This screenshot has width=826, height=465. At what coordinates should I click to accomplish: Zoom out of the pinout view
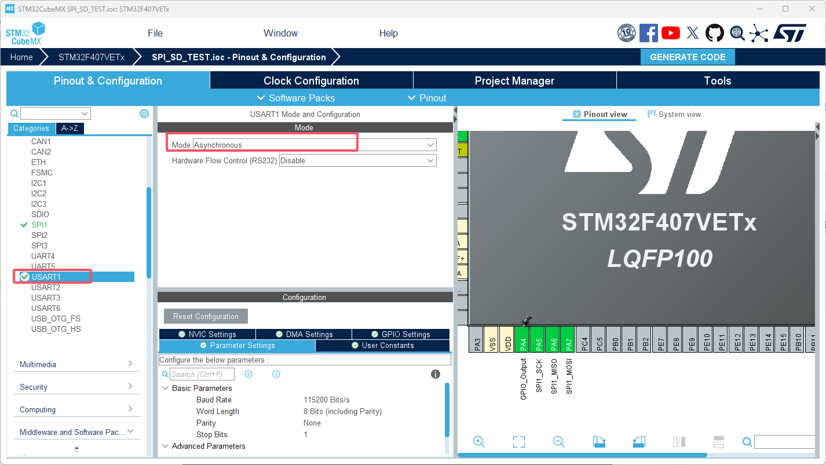pos(558,441)
